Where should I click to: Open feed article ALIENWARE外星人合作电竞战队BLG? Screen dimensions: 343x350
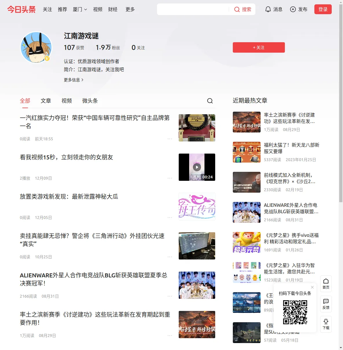[x=93, y=279]
